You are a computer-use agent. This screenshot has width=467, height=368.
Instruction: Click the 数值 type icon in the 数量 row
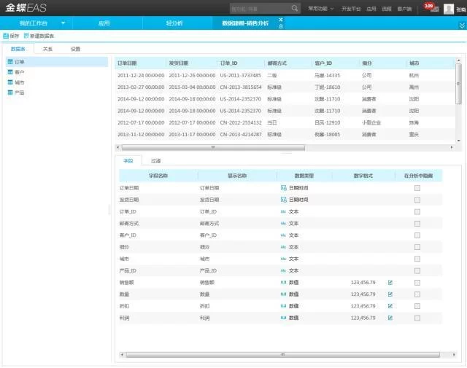284,294
